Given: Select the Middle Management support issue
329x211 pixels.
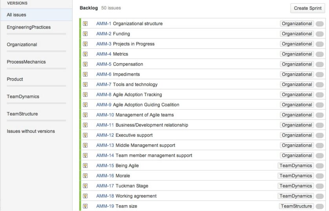Looking at the screenshot, I should [x=145, y=145].
